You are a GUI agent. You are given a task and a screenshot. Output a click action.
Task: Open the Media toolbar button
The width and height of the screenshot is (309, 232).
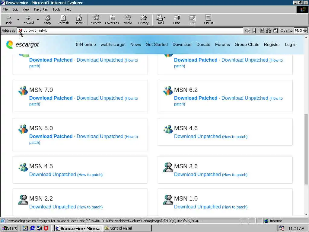pos(128,20)
